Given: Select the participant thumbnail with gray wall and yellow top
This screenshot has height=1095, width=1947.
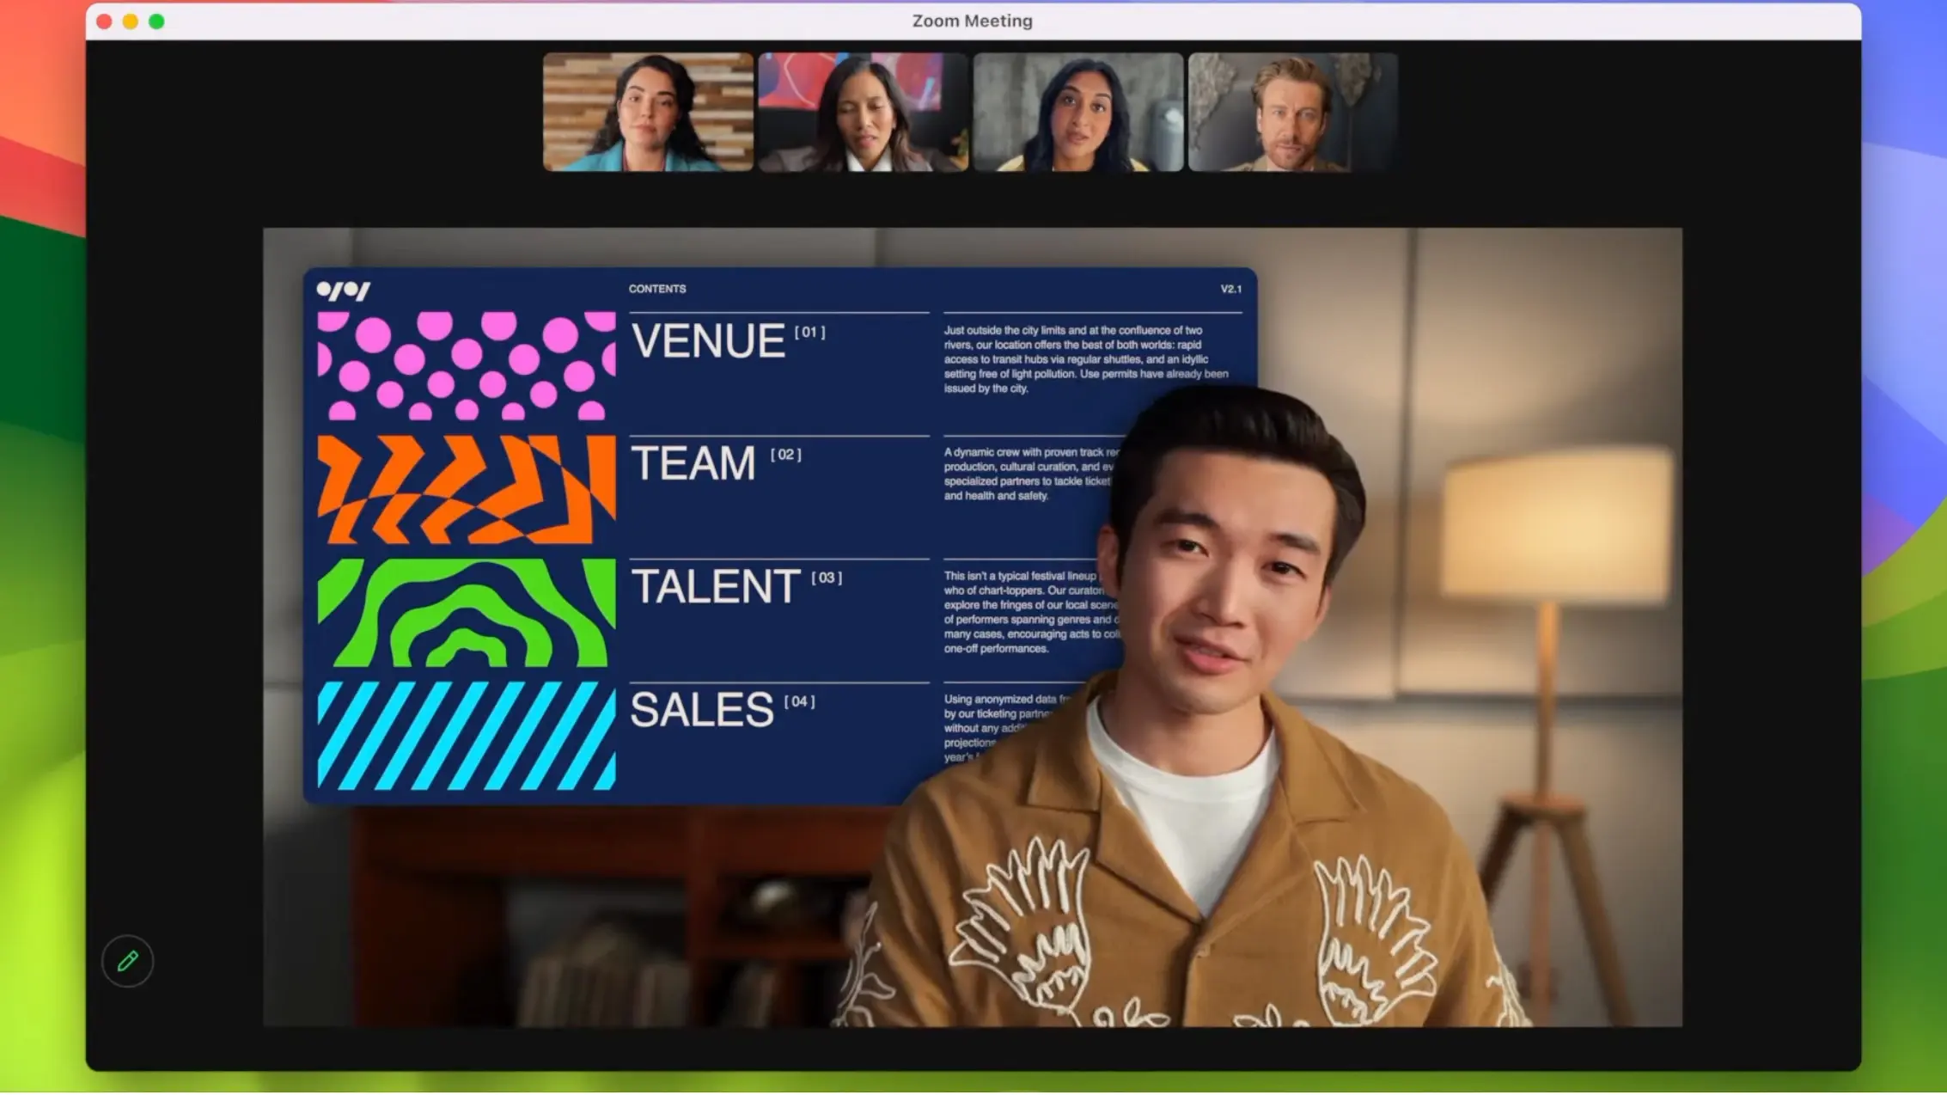Looking at the screenshot, I should [x=1077, y=112].
